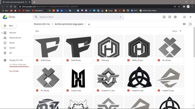Select FeaR-3D.png thumbnail
The width and height of the screenshot is (195, 109).
click(x=78, y=46)
